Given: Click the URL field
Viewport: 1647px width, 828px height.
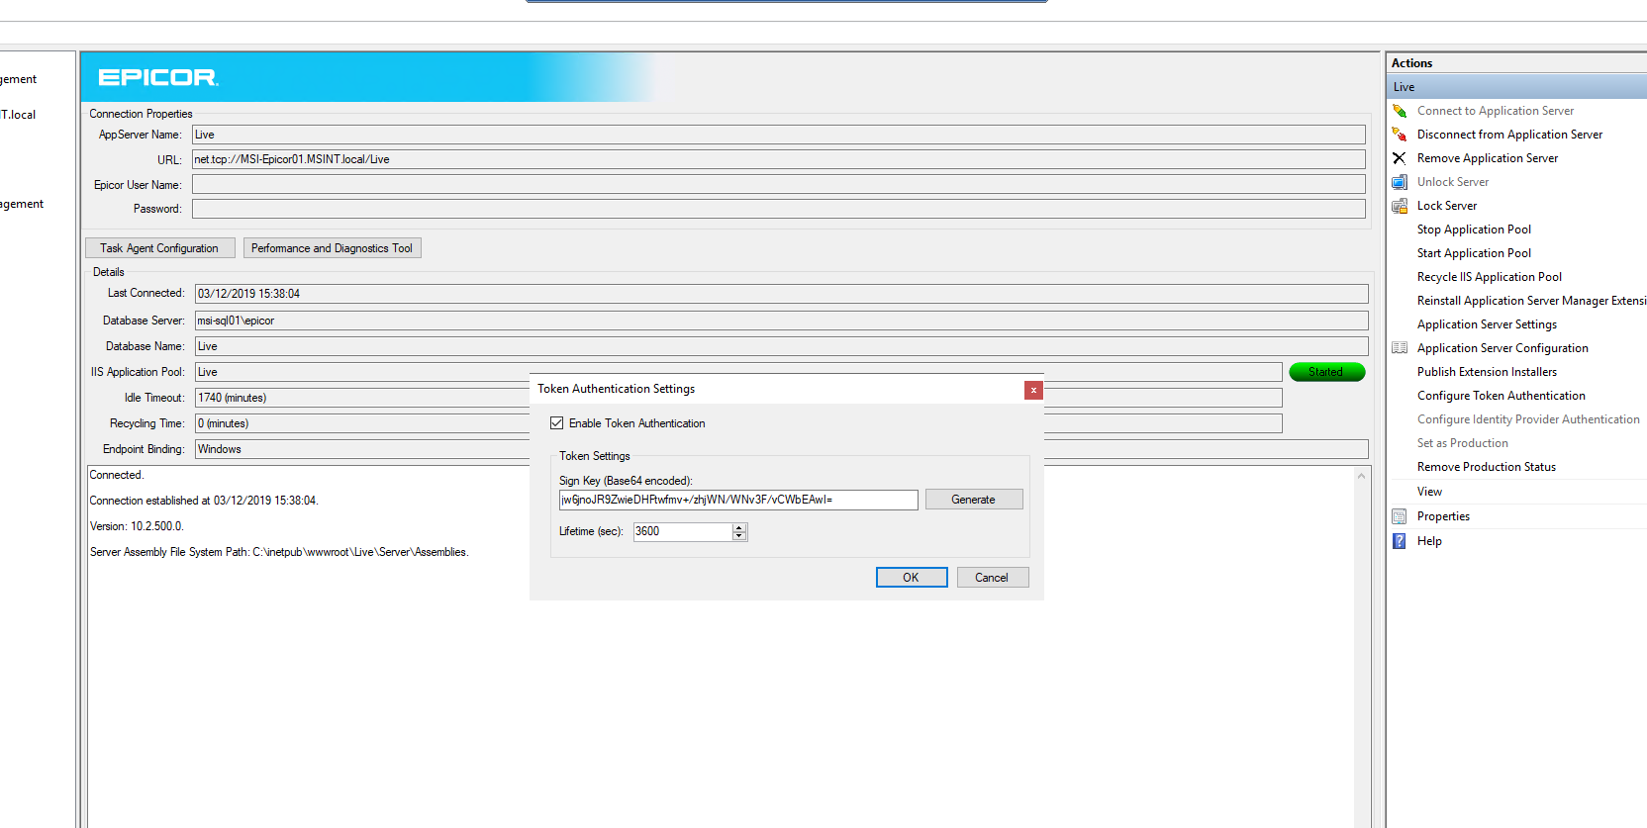Looking at the screenshot, I should click(779, 159).
